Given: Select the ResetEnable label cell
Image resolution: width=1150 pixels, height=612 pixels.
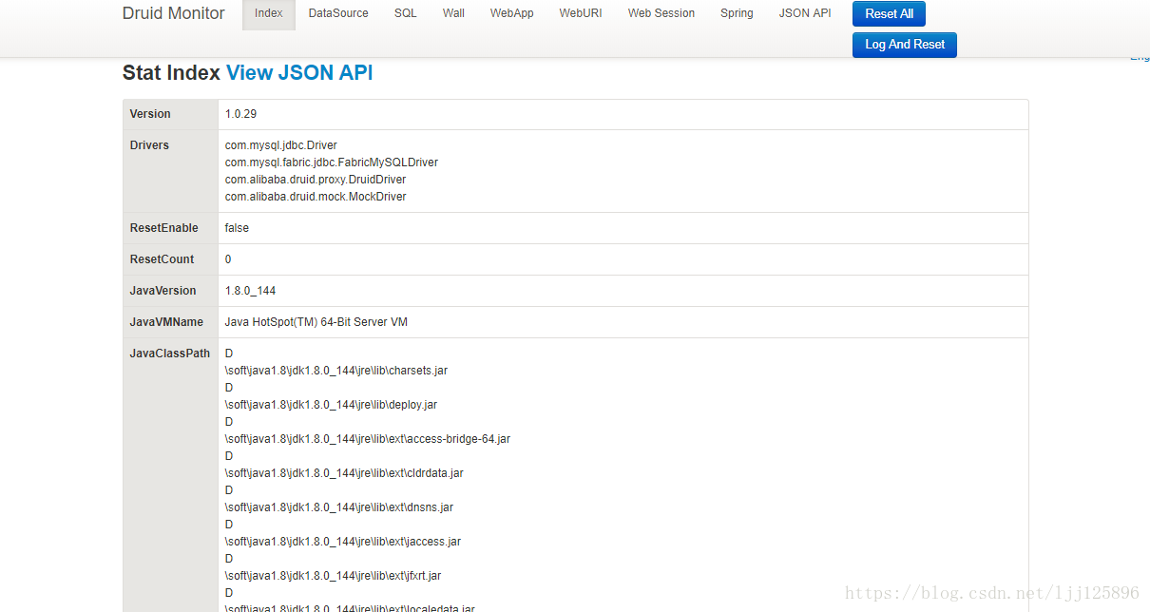Looking at the screenshot, I should (x=171, y=228).
